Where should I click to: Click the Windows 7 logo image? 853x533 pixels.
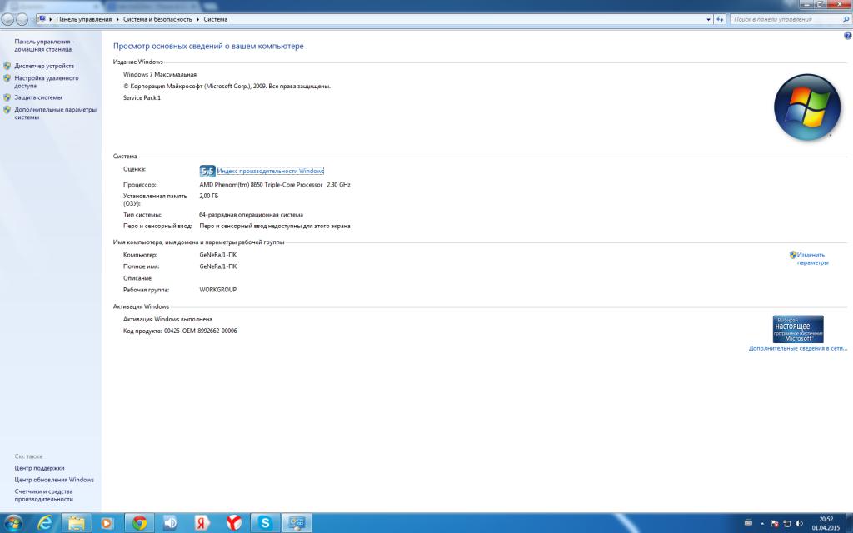coord(806,107)
